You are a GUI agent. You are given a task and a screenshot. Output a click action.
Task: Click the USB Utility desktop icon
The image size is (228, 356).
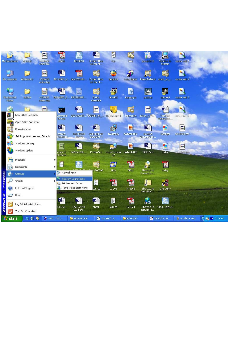165,185
